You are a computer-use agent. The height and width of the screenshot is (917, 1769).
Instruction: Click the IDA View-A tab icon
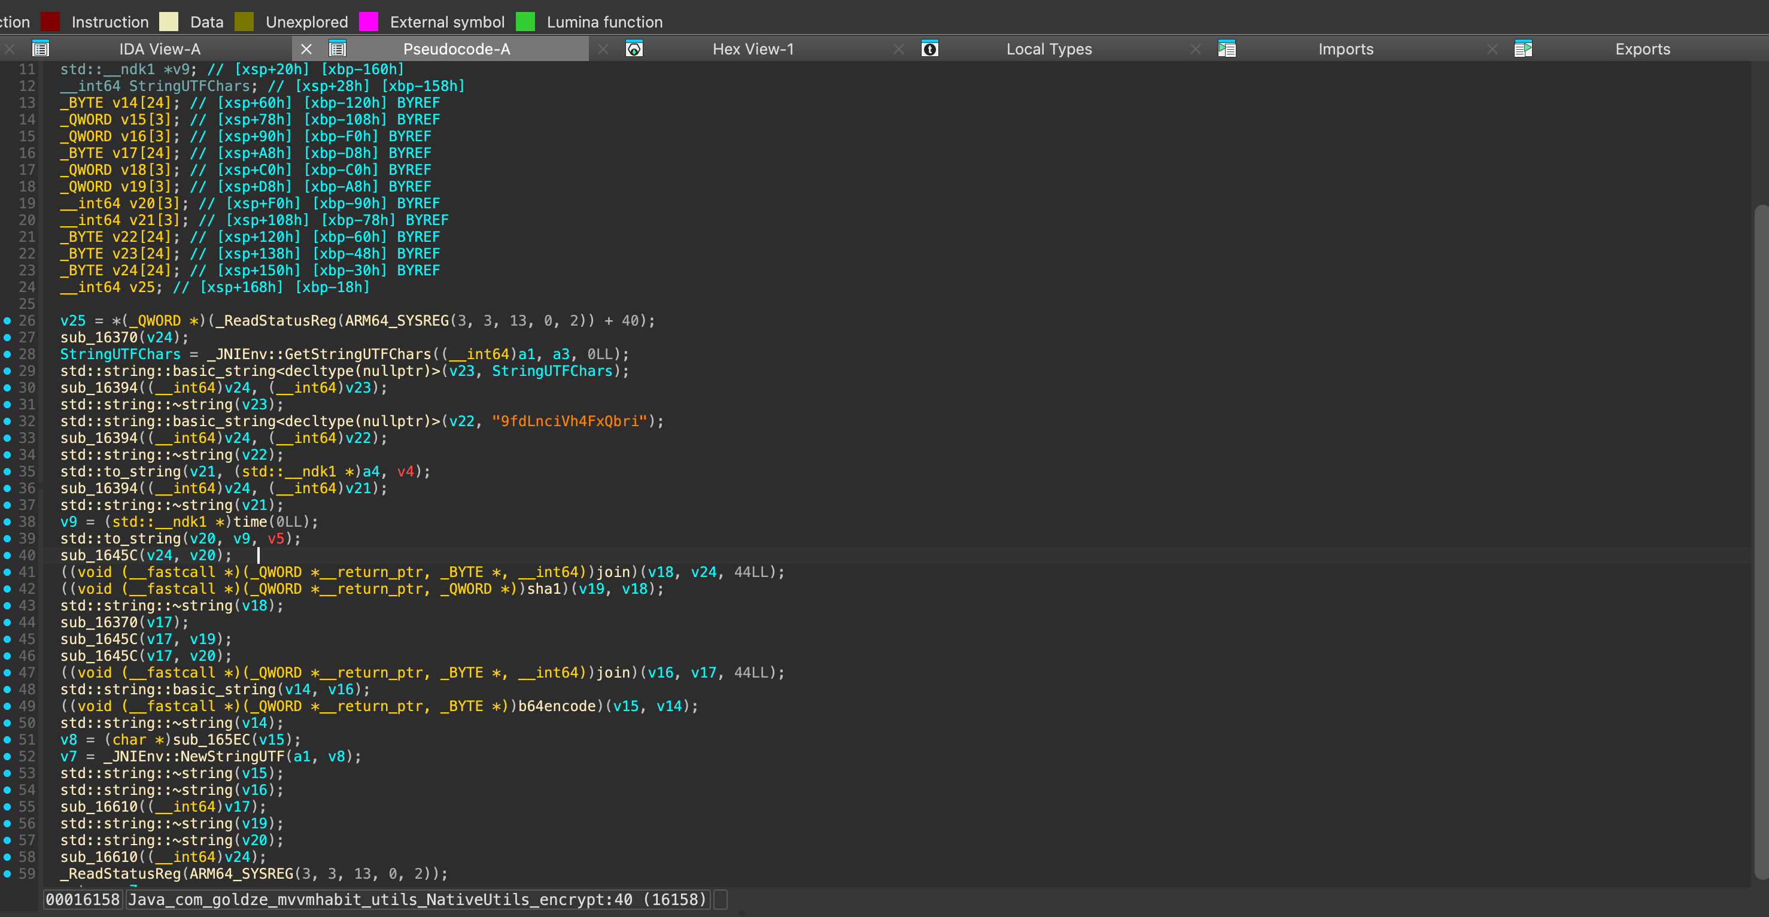(41, 48)
